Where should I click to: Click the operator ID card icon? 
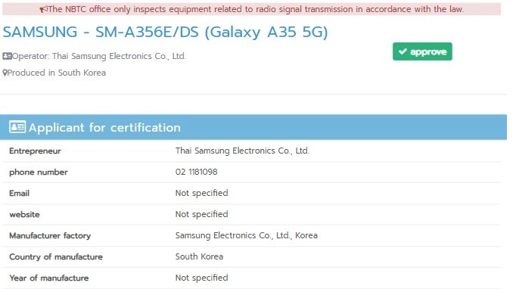tap(7, 56)
